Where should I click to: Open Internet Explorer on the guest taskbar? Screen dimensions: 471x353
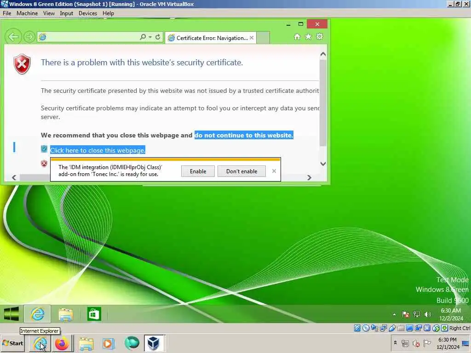(x=38, y=314)
